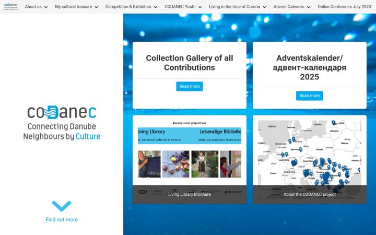The width and height of the screenshot is (376, 235).
Task: Click the CODANEC logo in navbar
Action: 11,6
